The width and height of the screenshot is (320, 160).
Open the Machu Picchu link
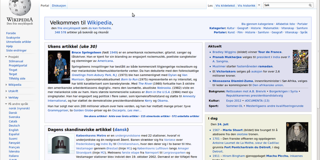point(277,156)
